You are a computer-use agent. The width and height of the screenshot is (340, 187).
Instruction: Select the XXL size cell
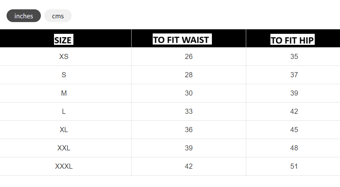pos(64,148)
